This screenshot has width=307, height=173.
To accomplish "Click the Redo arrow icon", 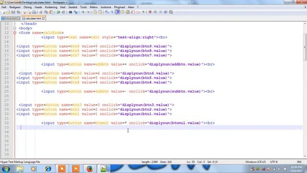I will (x=63, y=12).
